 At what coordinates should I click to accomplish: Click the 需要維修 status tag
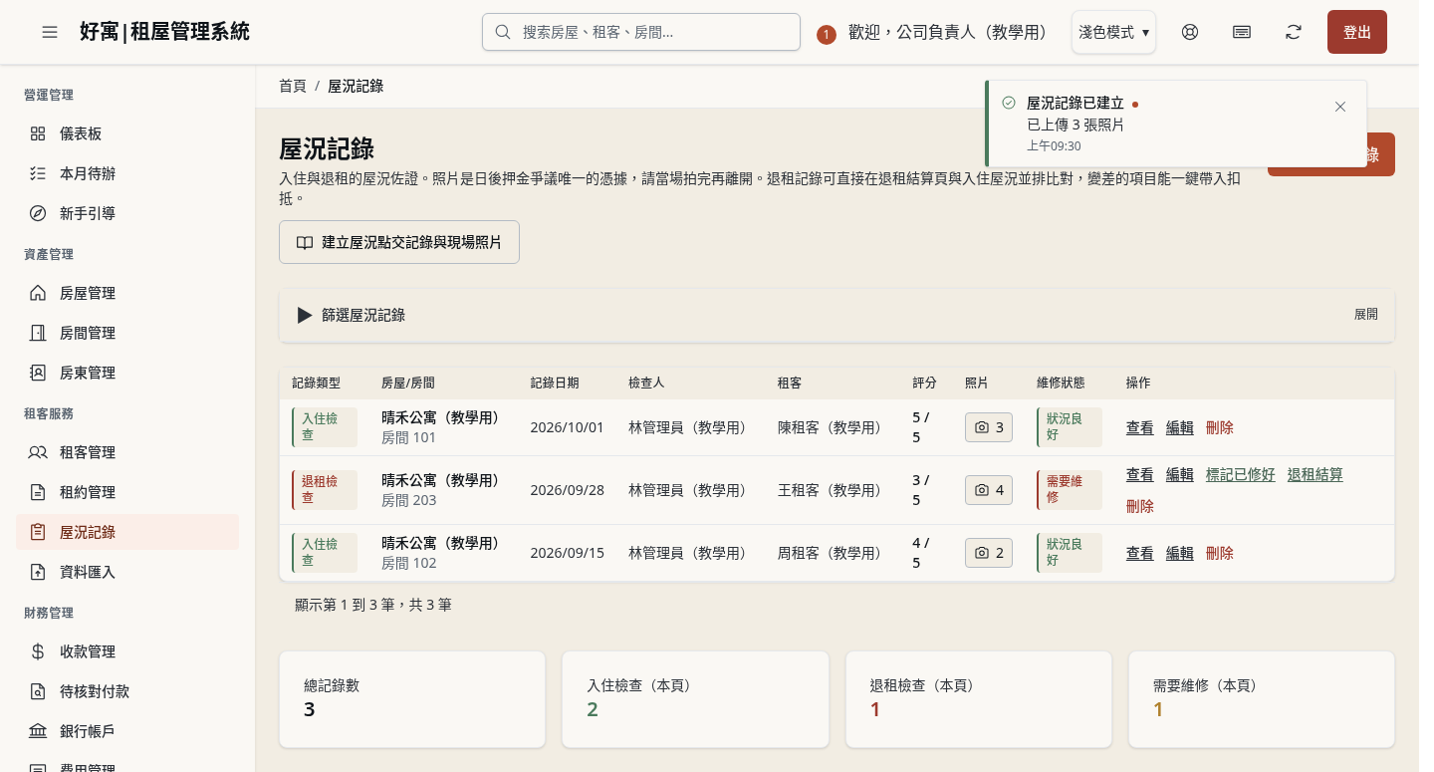(1070, 490)
